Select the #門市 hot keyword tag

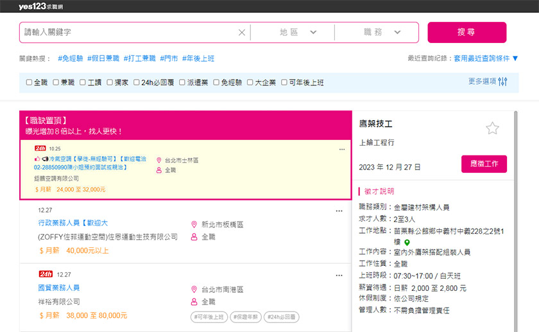169,58
